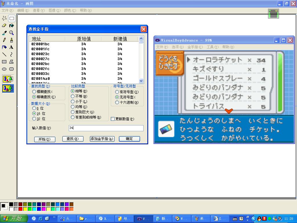Pick the red color in the palette

[x=21, y=209]
